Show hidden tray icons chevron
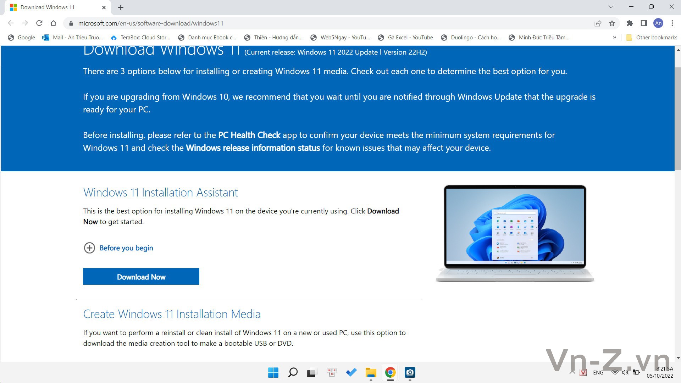681x383 pixels. point(572,372)
